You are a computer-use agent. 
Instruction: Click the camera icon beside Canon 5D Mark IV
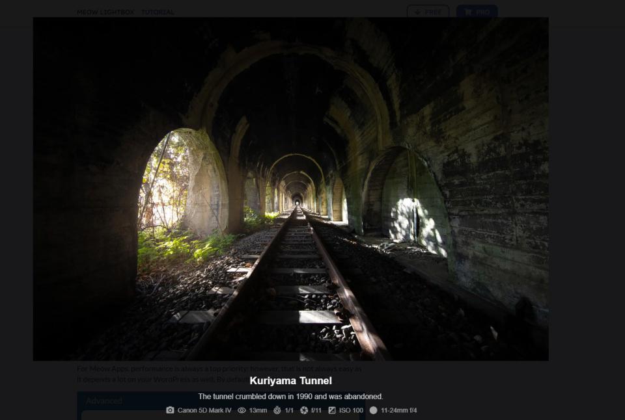point(170,410)
